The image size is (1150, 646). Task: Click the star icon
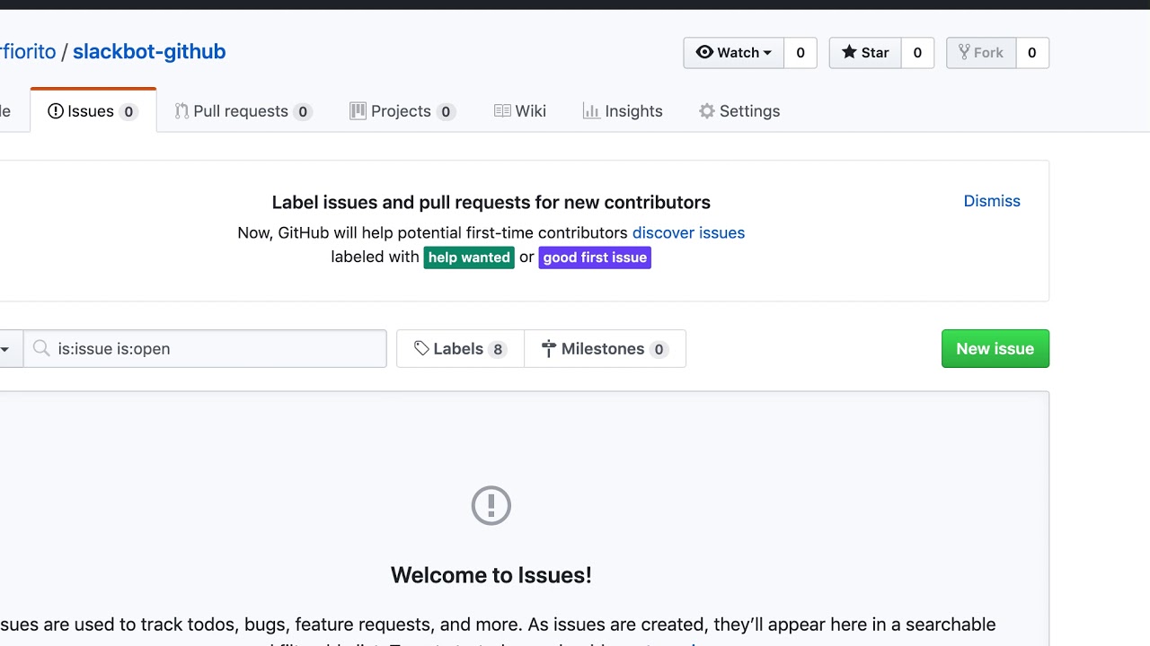click(849, 52)
